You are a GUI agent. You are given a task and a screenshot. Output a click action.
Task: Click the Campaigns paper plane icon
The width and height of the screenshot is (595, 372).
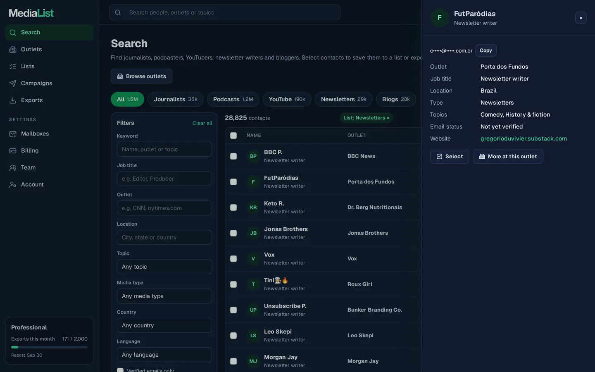pyautogui.click(x=13, y=83)
